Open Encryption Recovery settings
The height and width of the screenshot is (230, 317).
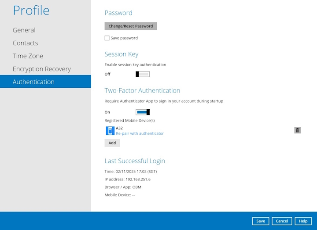42,69
